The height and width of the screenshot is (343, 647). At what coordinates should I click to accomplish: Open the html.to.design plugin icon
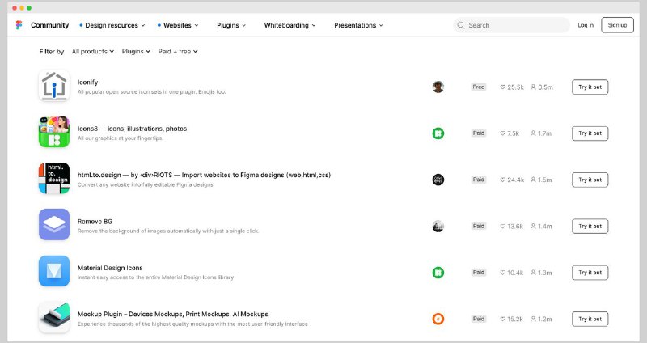tap(54, 178)
